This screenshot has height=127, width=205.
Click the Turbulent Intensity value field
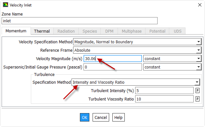164,90
